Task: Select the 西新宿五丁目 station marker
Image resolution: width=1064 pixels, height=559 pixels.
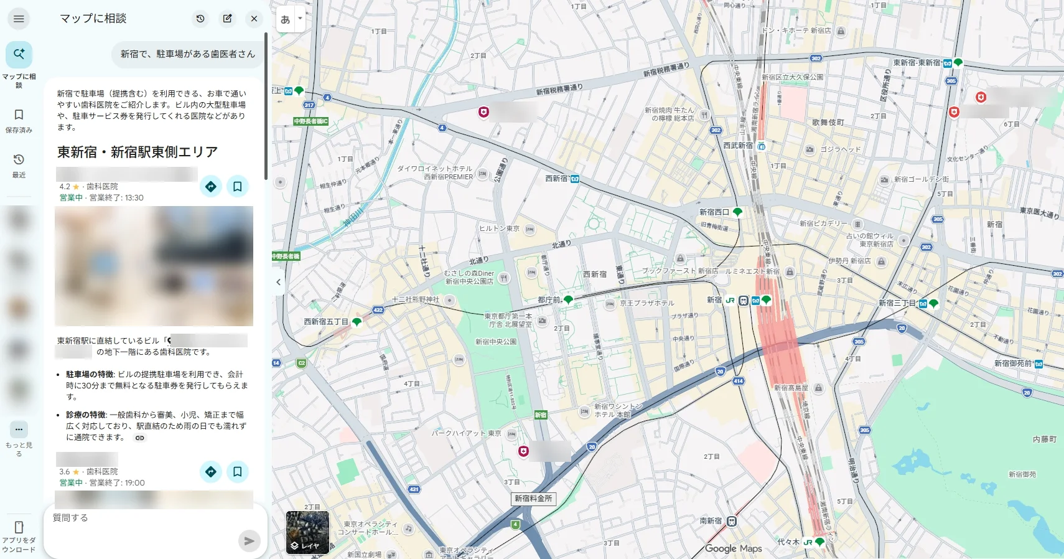Action: tap(357, 322)
